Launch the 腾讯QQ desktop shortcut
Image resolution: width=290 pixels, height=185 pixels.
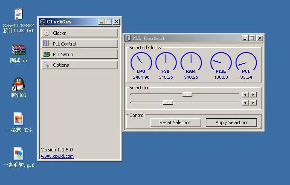(x=18, y=84)
